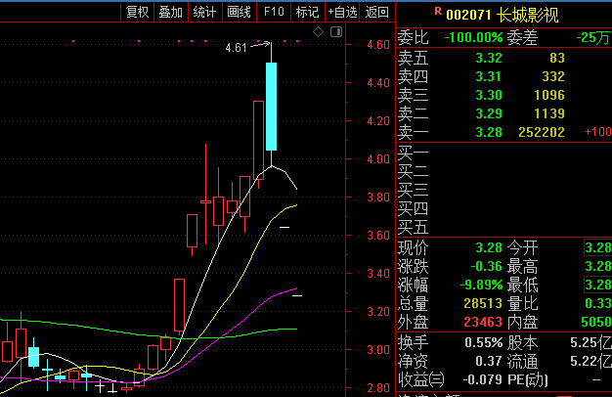Add stock via +自选 button
Viewport: 612px width, 397px height.
(342, 12)
